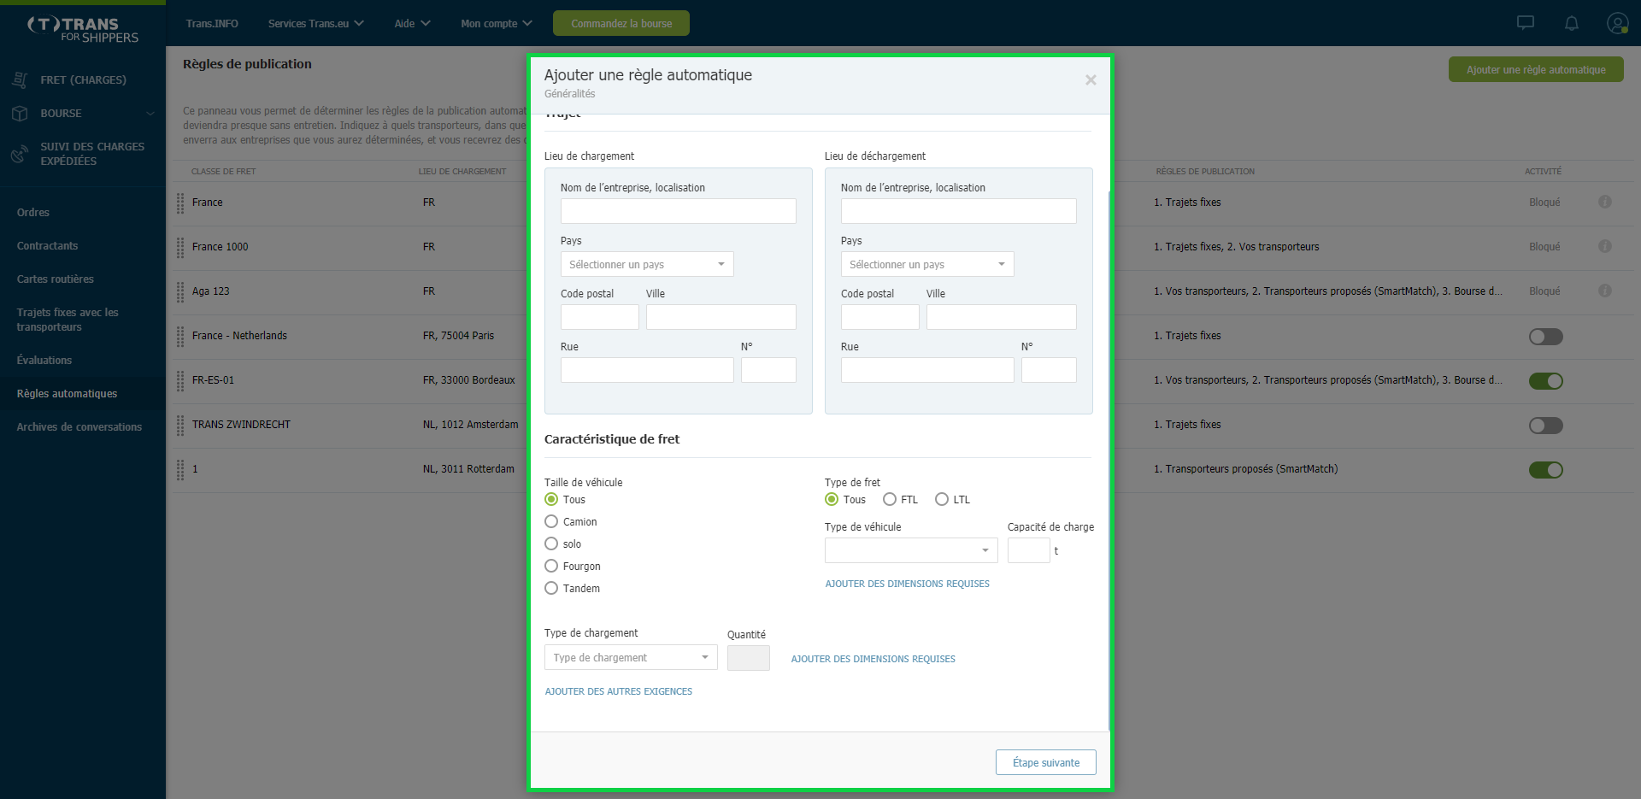The image size is (1641, 799).
Task: Grab drag handle of the France row
Action: pos(180,203)
